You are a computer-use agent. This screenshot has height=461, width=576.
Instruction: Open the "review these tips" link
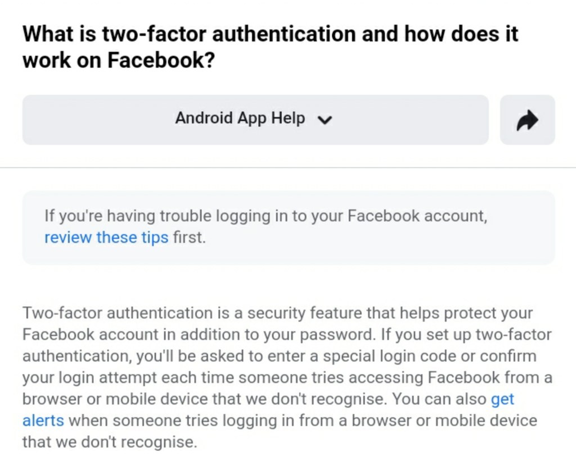pos(106,238)
